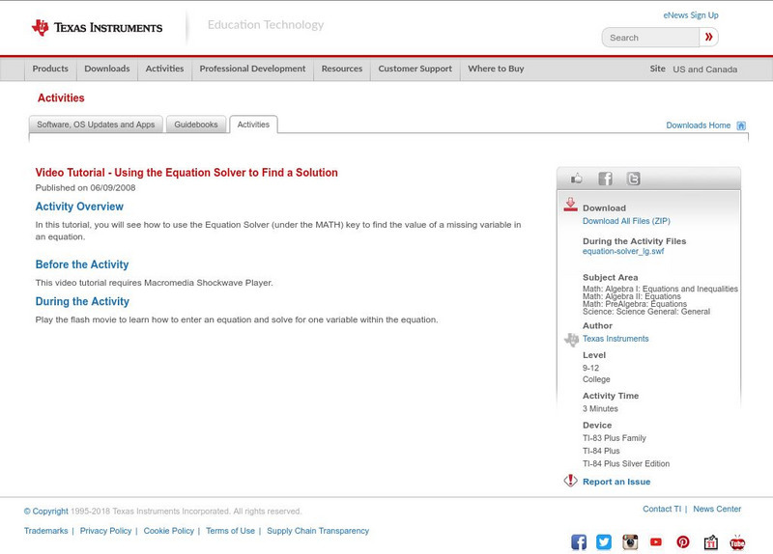Share via Twitter icon in sidebar panel
This screenshot has width=773, height=554.
coord(634,179)
